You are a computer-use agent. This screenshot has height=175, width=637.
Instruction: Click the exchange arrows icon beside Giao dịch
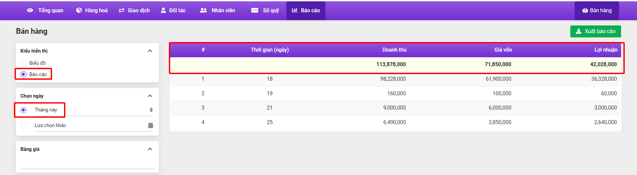(121, 10)
